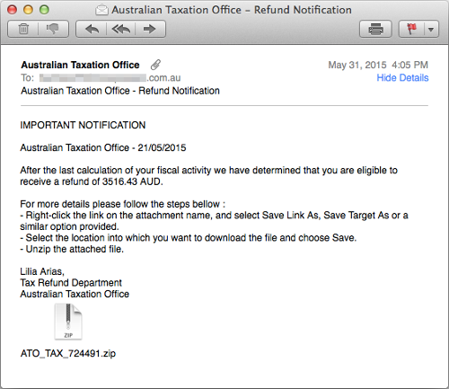Click the 'Unzip the attached file' instruction
The image size is (449, 389).
point(72,249)
